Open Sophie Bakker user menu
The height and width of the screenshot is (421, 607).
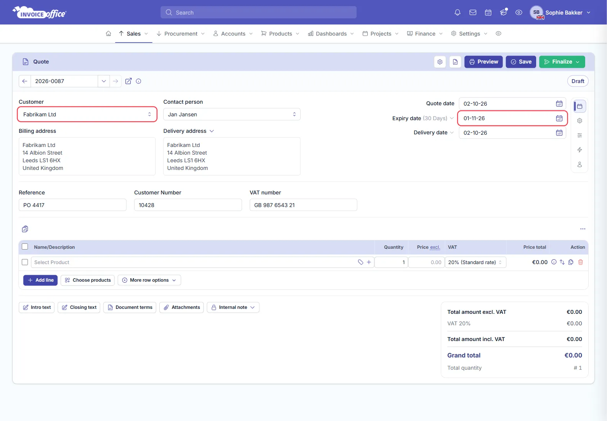coord(560,13)
